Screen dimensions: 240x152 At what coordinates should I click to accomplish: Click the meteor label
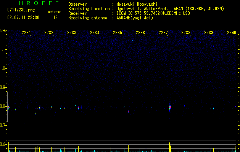point(54,12)
